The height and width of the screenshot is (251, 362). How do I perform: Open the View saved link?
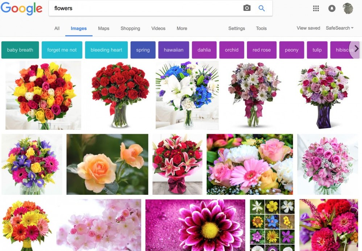tap(308, 28)
